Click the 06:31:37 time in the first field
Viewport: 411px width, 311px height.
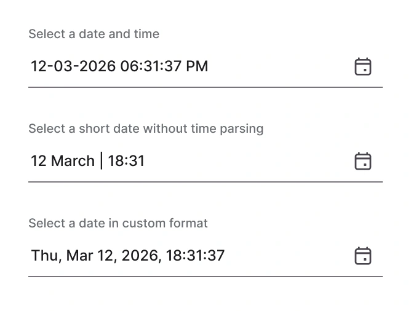[x=150, y=66]
